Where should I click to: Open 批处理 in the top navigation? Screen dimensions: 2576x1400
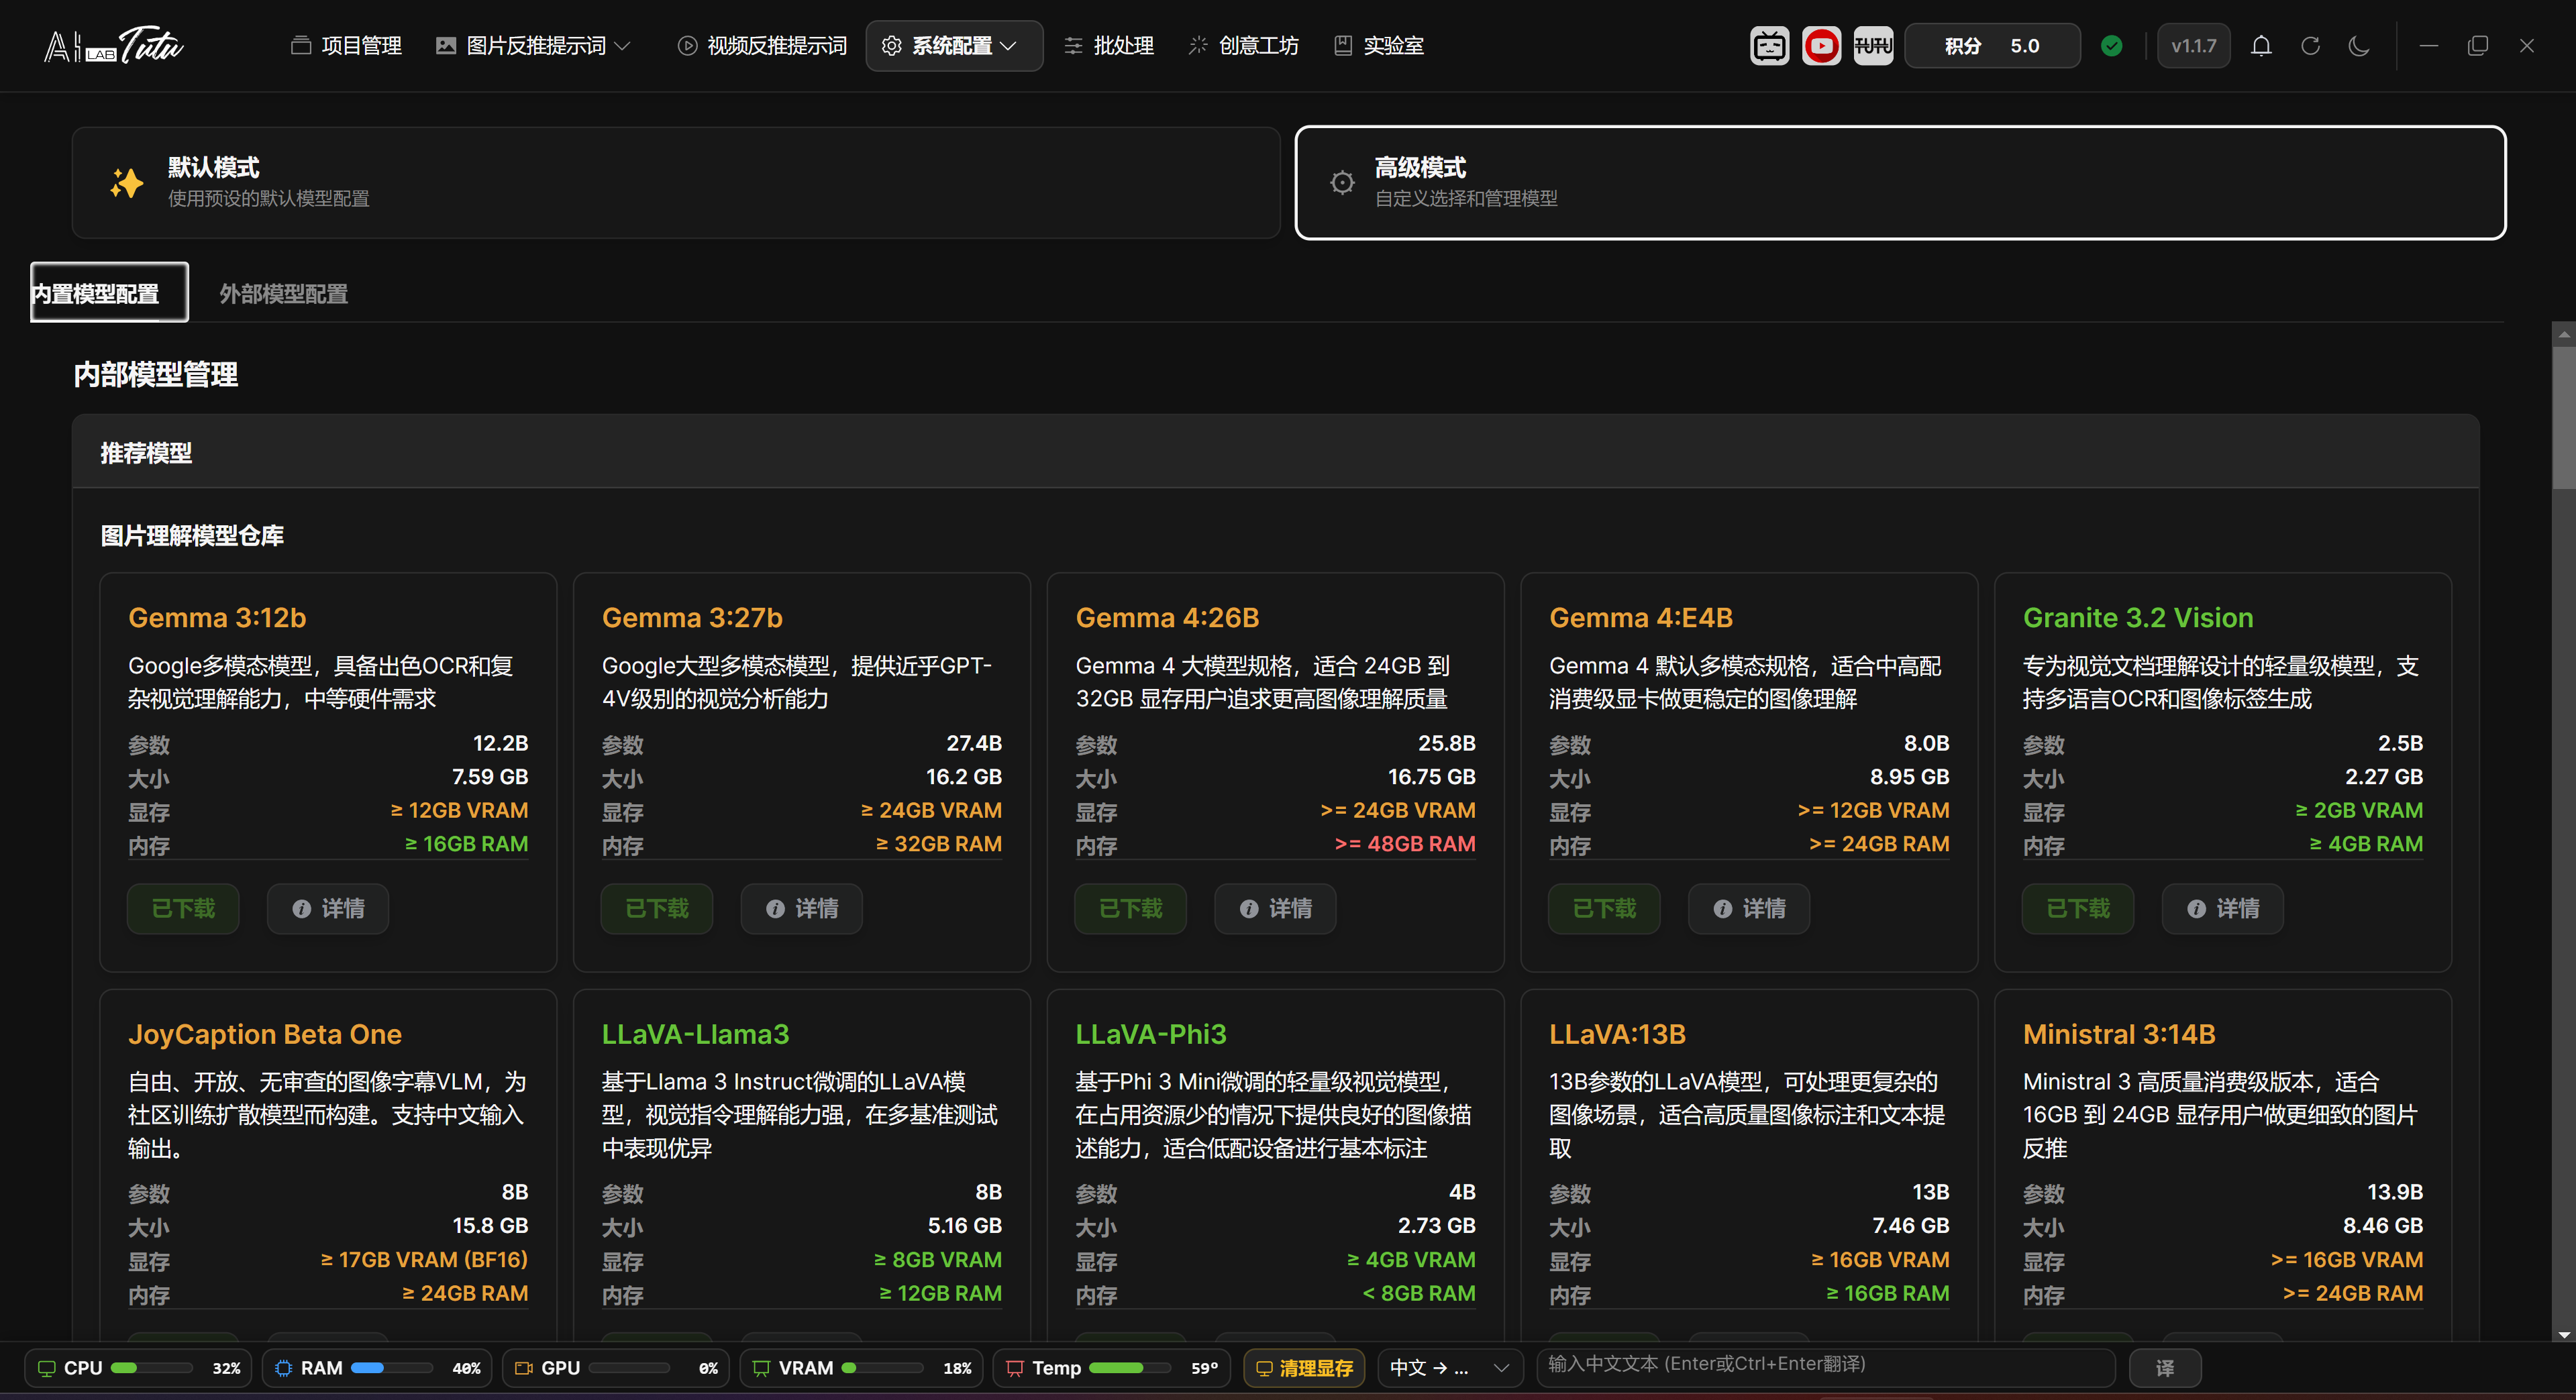(x=1109, y=46)
